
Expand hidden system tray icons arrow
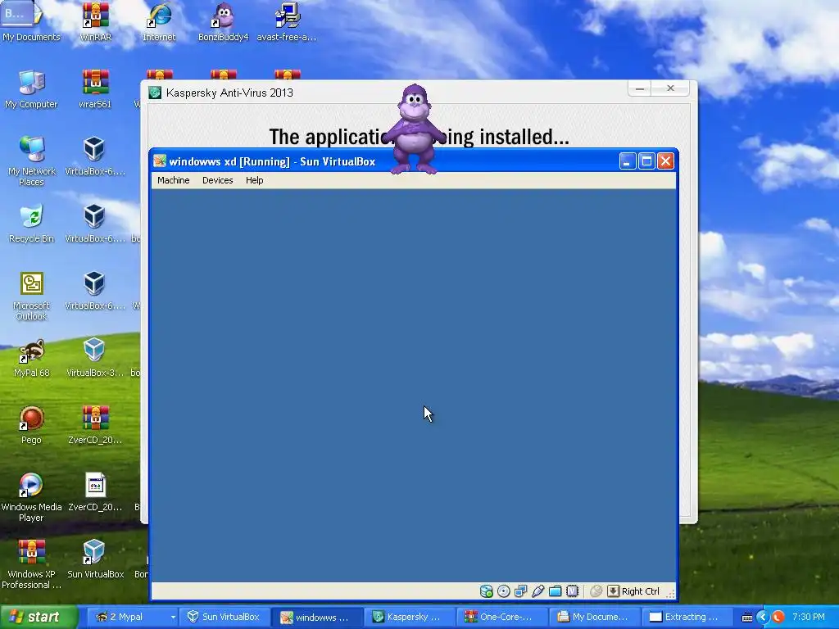763,618
